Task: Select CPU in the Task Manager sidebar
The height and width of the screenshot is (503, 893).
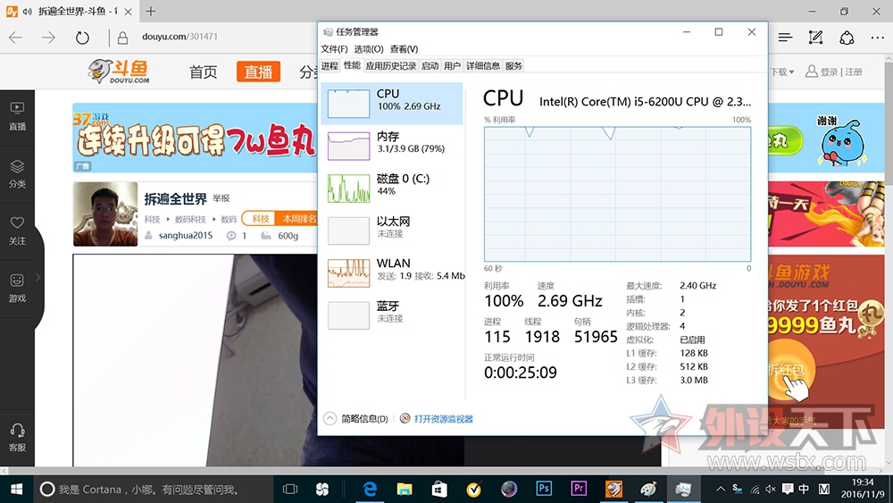Action: [392, 103]
